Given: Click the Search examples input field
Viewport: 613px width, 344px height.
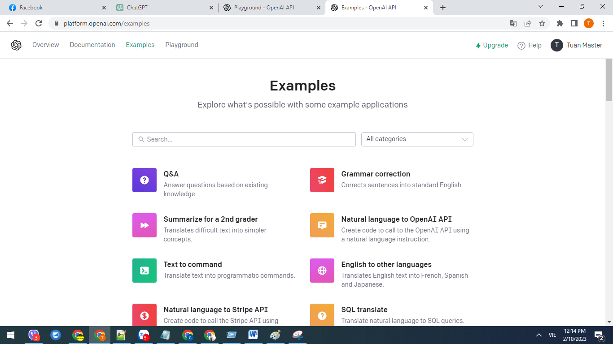Looking at the screenshot, I should (x=244, y=139).
